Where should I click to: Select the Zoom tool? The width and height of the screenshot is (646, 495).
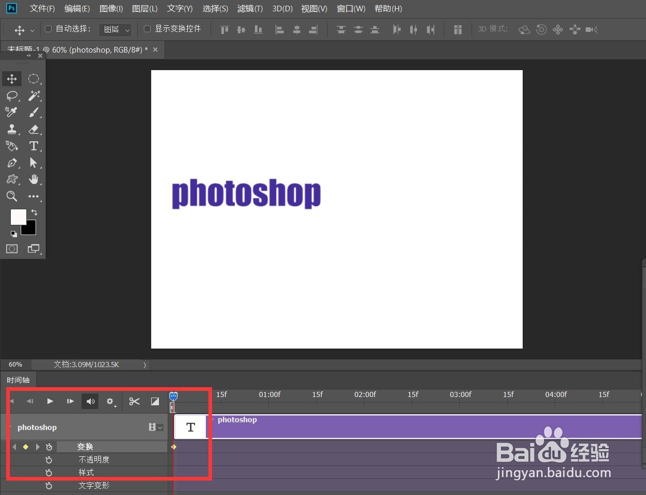(x=12, y=196)
